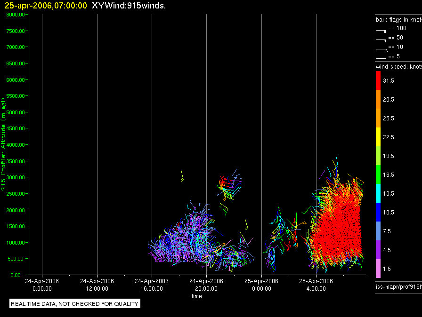Click the 25-Apr-2006 4:00:00 time label
422x317 pixels.
316,285
